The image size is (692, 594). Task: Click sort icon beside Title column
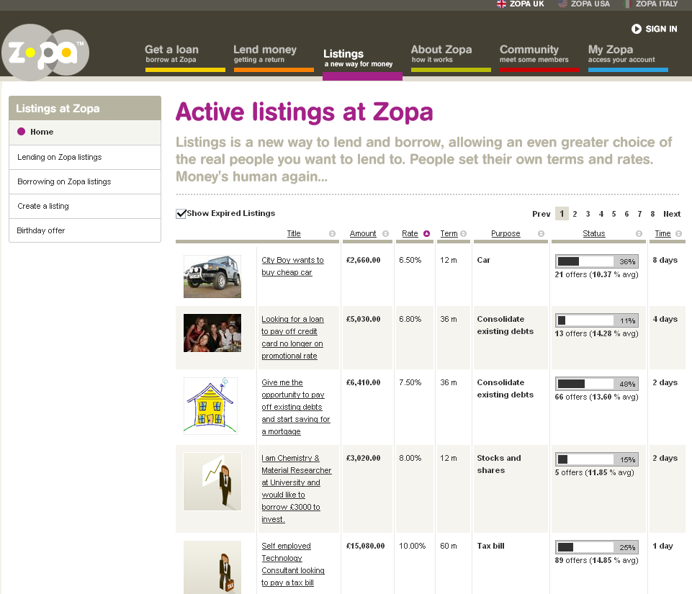(x=333, y=233)
